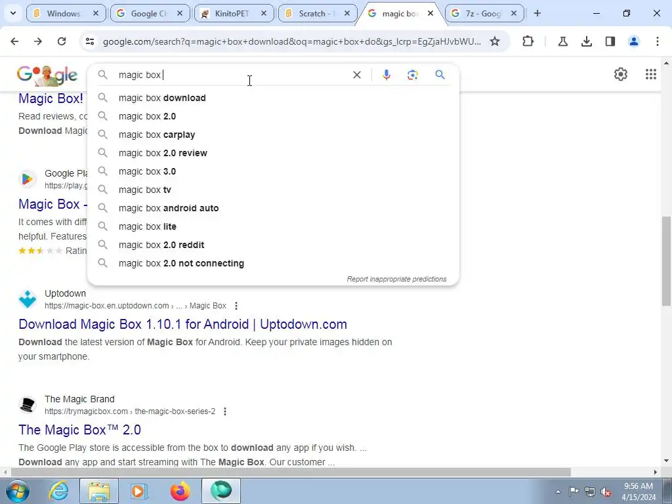672x504 pixels.
Task: Search by image with Lens icon
Action: click(412, 75)
